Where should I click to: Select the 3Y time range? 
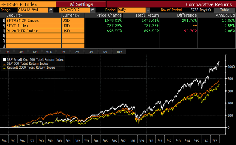click(91, 52)
